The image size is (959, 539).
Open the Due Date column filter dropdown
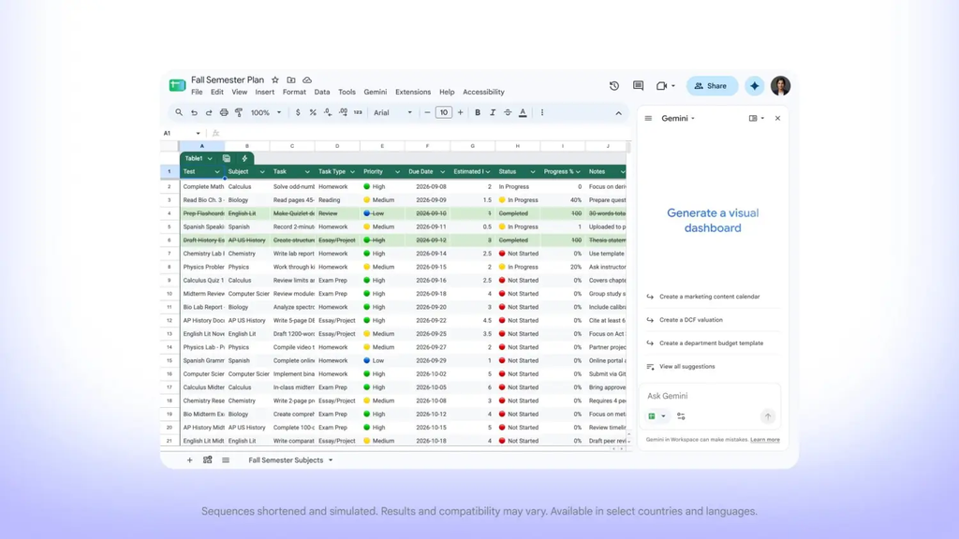[x=442, y=172]
